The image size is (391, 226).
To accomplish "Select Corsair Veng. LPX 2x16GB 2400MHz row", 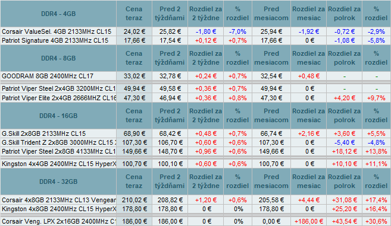I will (x=195, y=221).
